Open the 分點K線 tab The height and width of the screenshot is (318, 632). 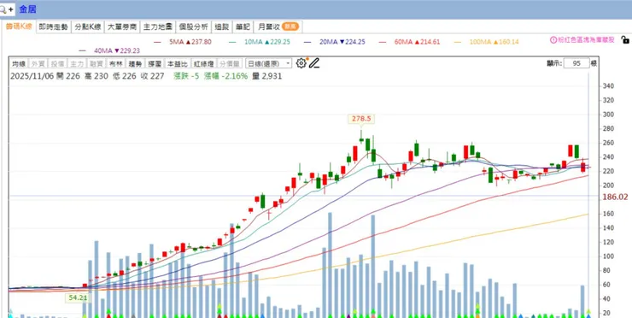click(x=88, y=27)
